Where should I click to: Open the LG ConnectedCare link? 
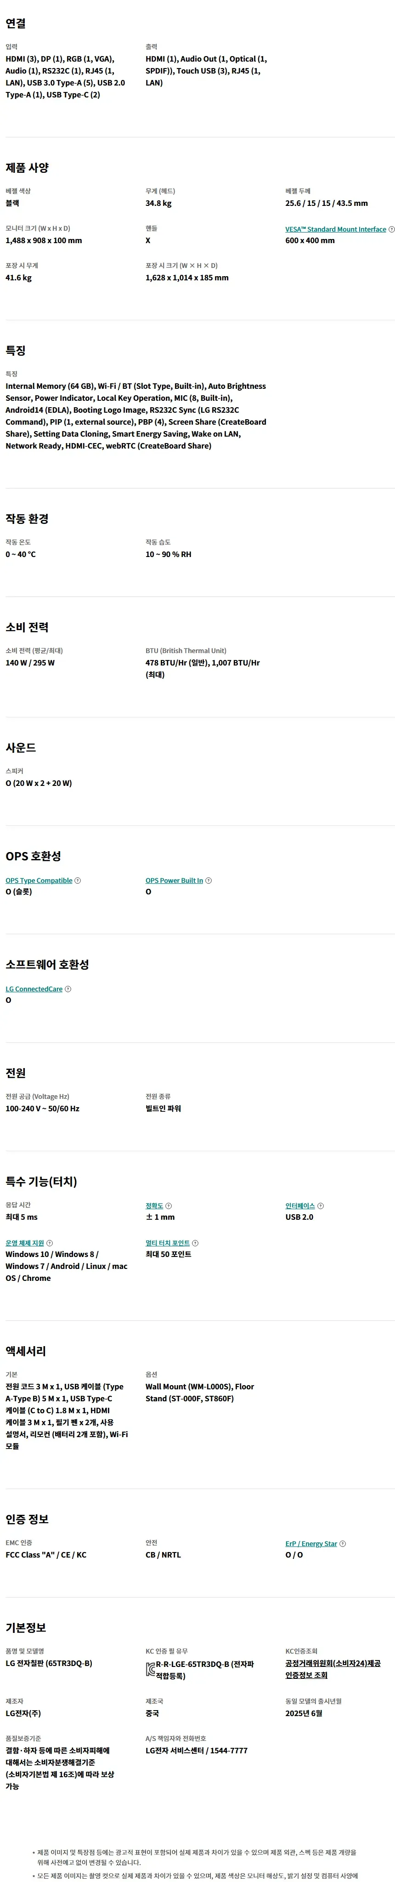click(34, 989)
